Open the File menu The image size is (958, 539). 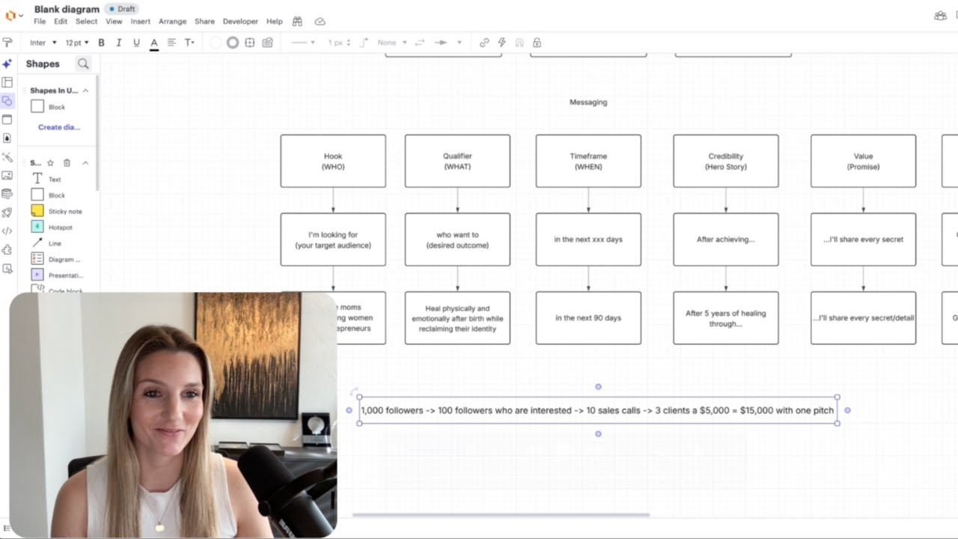[x=40, y=22]
